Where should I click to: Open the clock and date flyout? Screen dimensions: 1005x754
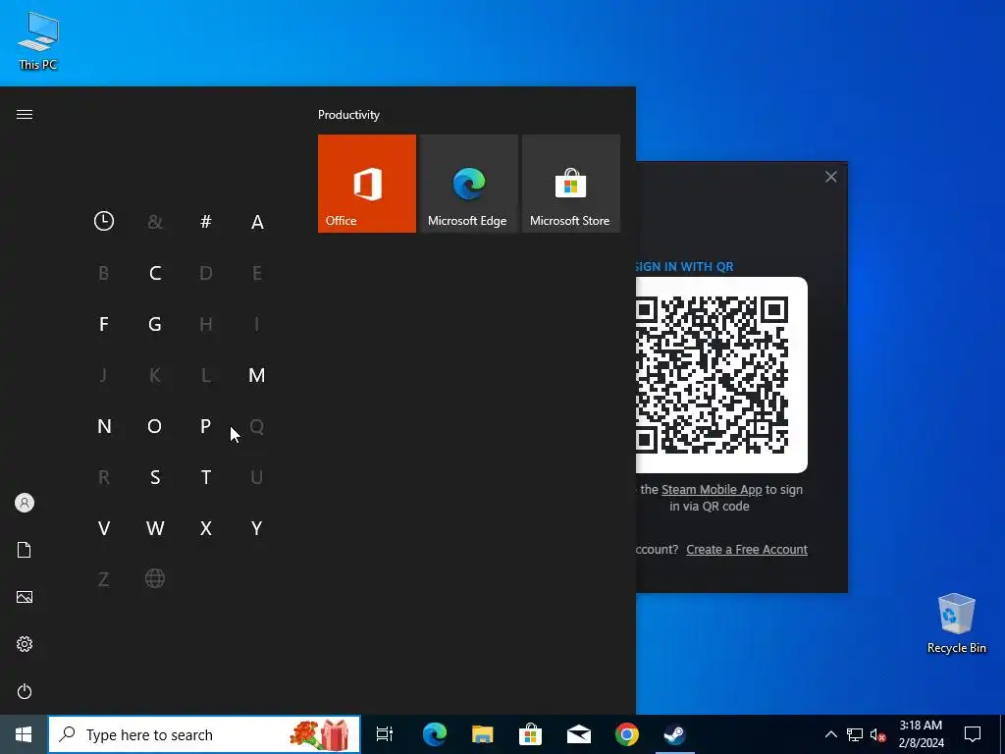pyautogui.click(x=921, y=734)
